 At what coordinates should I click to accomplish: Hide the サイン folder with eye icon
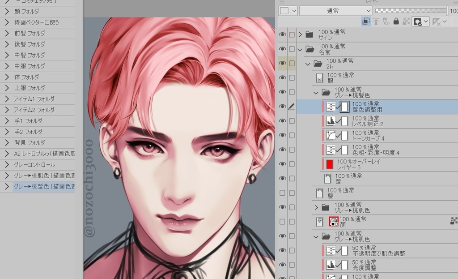[282, 34]
